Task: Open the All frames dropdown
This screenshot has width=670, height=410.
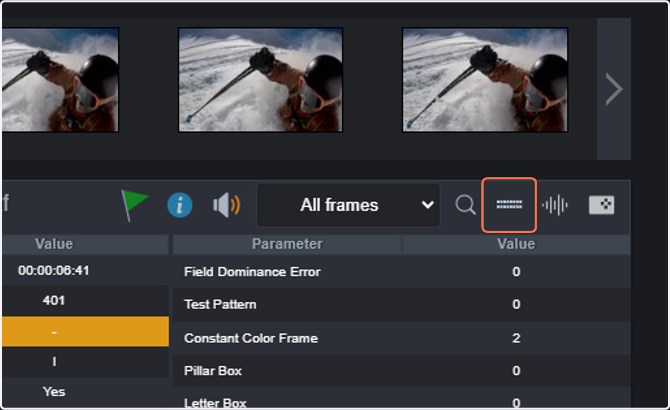Action: (x=348, y=205)
